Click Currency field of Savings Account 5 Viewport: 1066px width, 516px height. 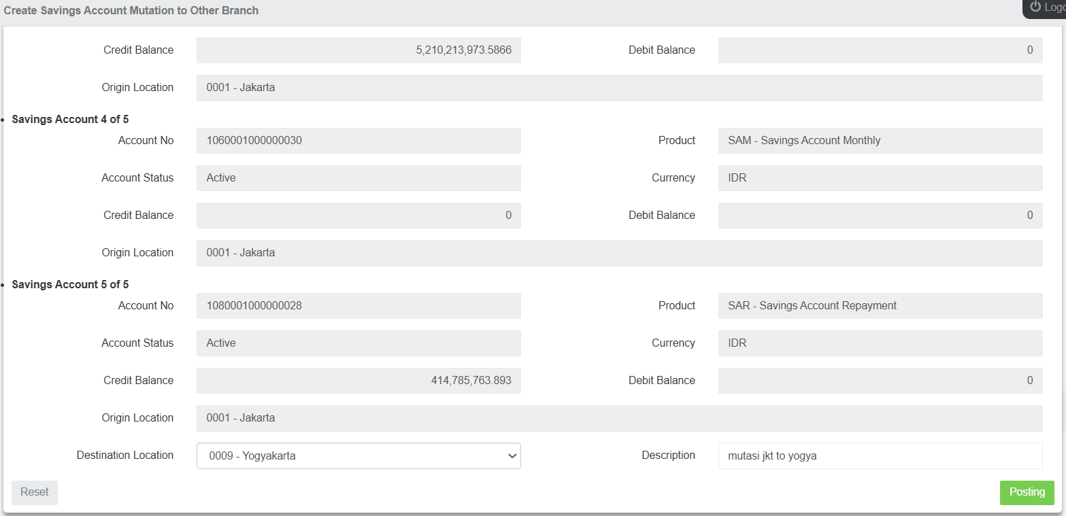880,343
